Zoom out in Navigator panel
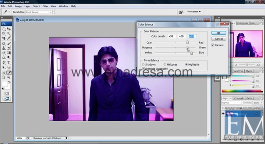The width and height of the screenshot is (265, 144). click(236, 65)
